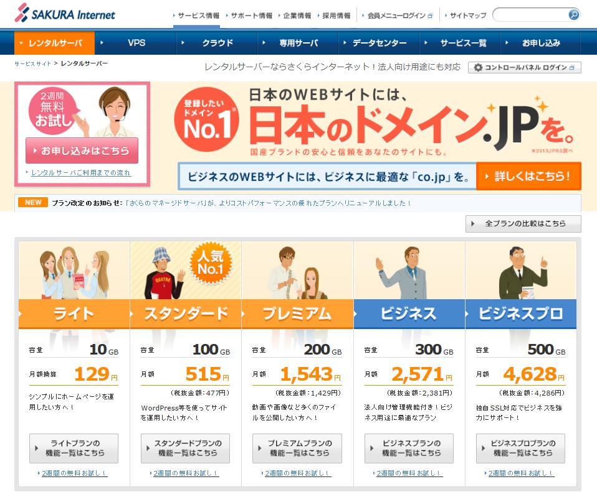Click プレミアムプランの機能一覧はこちら button
Image resolution: width=597 pixels, height=497 pixels.
pyautogui.click(x=297, y=448)
